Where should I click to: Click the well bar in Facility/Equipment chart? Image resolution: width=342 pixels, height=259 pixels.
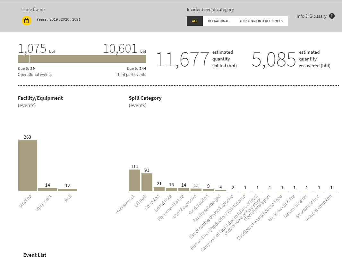pos(67,190)
